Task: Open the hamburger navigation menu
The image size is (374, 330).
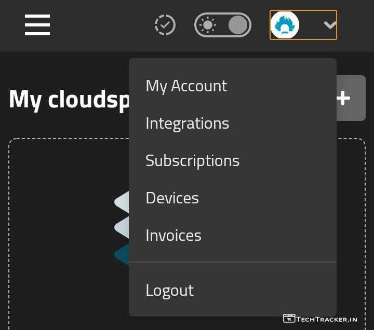Action: coord(37,25)
